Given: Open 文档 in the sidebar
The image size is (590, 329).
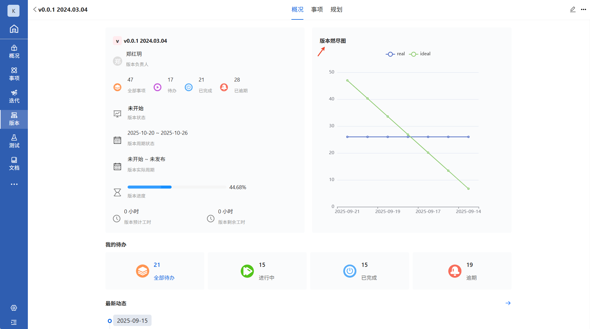Looking at the screenshot, I should click(14, 164).
